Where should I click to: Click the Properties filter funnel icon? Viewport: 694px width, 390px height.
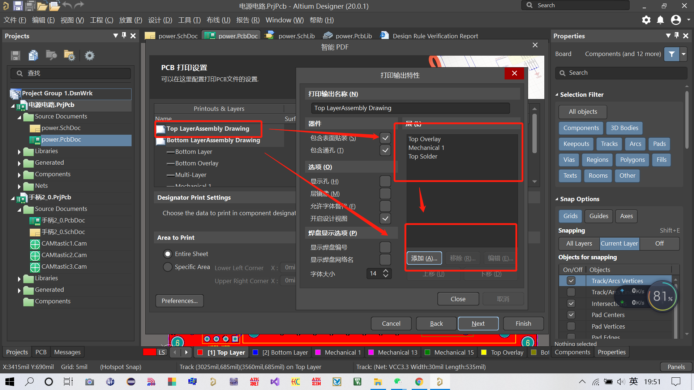tap(672, 54)
